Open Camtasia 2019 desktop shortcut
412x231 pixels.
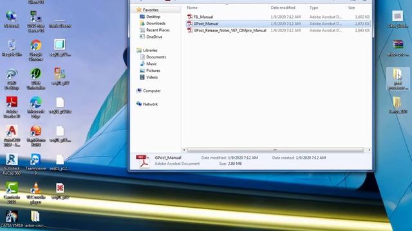(x=12, y=193)
